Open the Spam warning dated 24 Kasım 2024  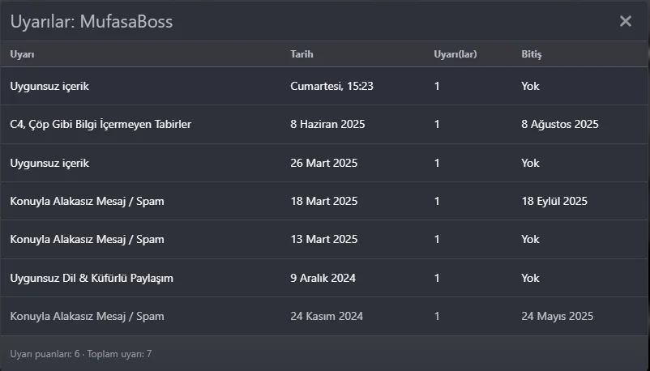coord(87,316)
